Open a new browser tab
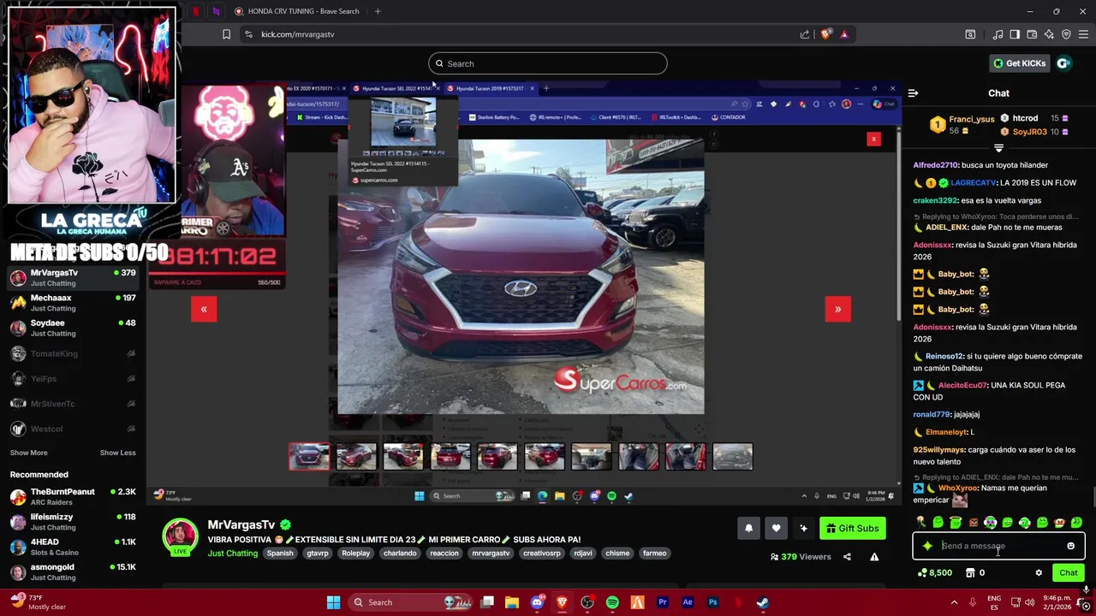This screenshot has height=616, width=1096. [x=378, y=11]
